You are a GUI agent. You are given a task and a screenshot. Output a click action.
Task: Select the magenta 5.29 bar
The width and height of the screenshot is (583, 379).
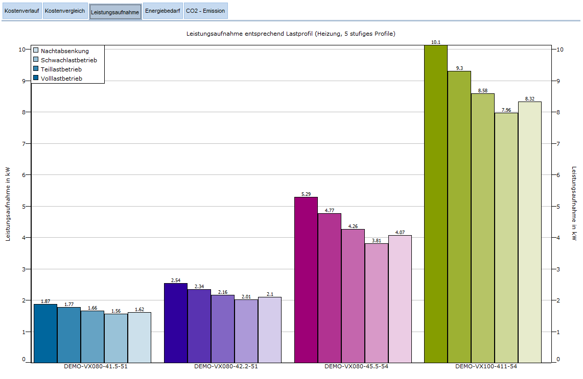(x=306, y=280)
